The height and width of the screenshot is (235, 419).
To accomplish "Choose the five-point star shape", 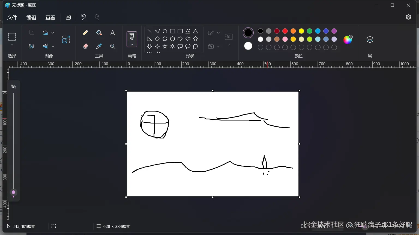I will click(165, 47).
